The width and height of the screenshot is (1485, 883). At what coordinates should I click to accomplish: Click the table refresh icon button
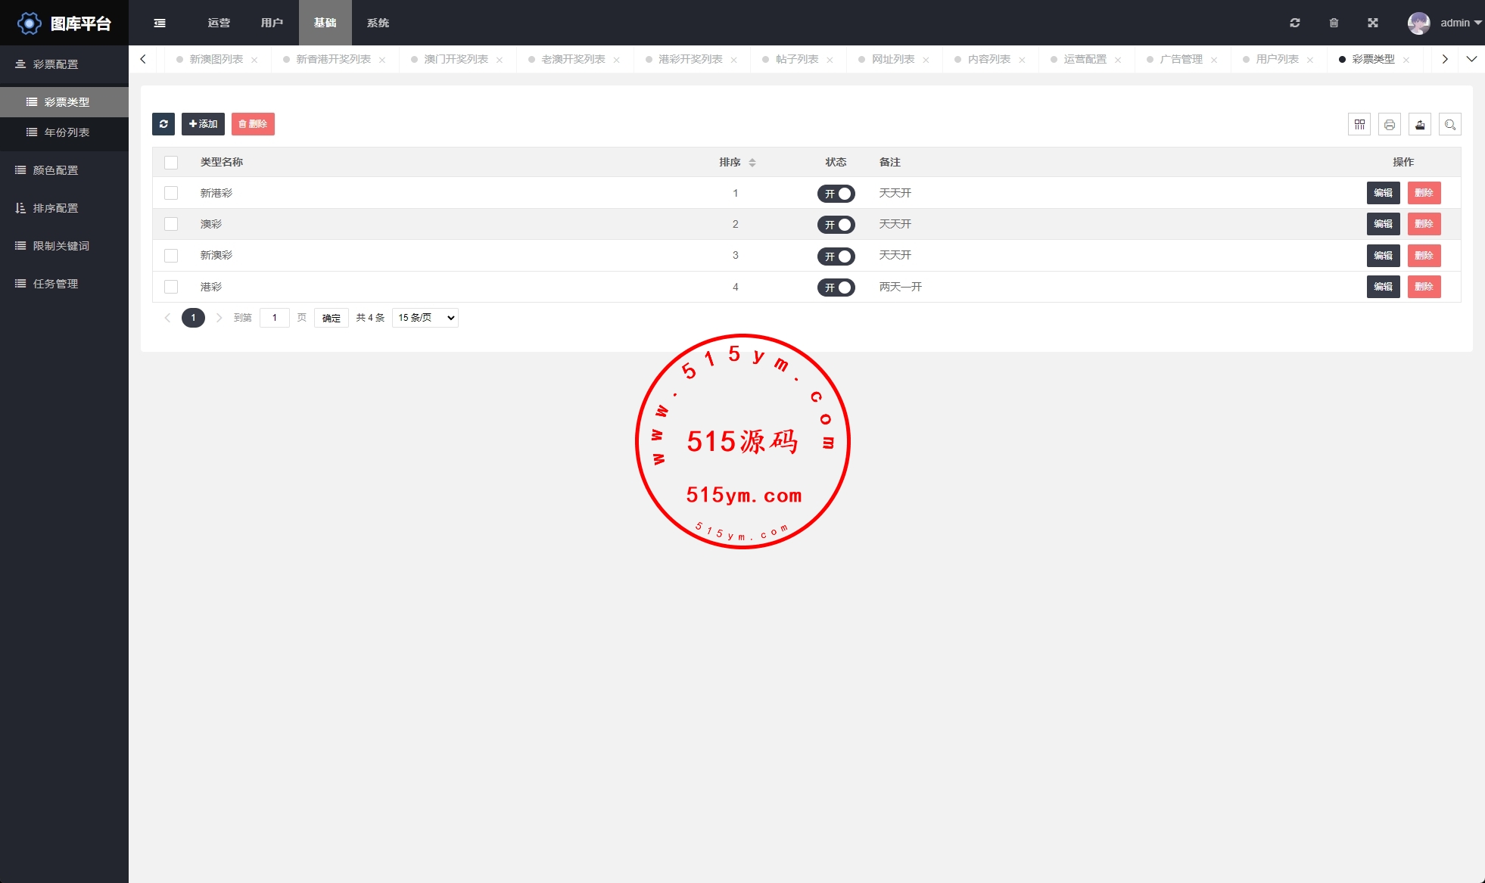(x=163, y=124)
